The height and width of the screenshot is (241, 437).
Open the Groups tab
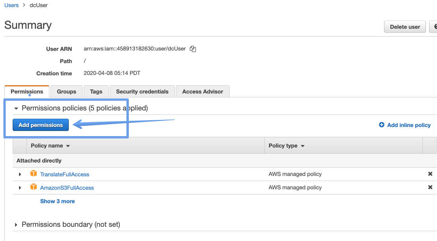pyautogui.click(x=66, y=92)
